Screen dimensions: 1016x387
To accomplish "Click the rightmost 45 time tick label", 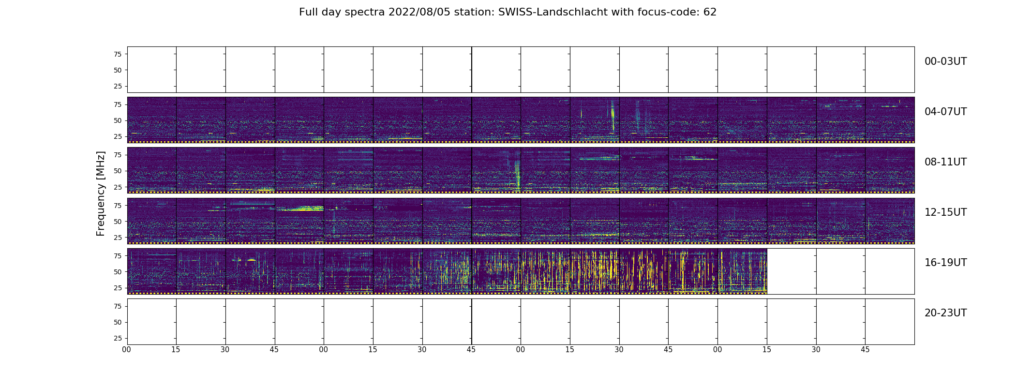I will (865, 350).
